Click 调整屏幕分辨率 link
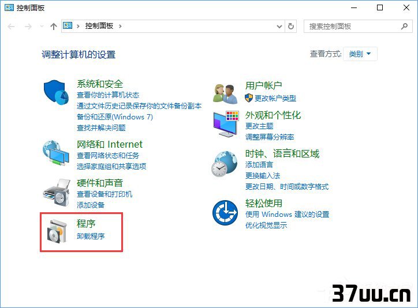The width and height of the screenshot is (418, 308). [270, 137]
